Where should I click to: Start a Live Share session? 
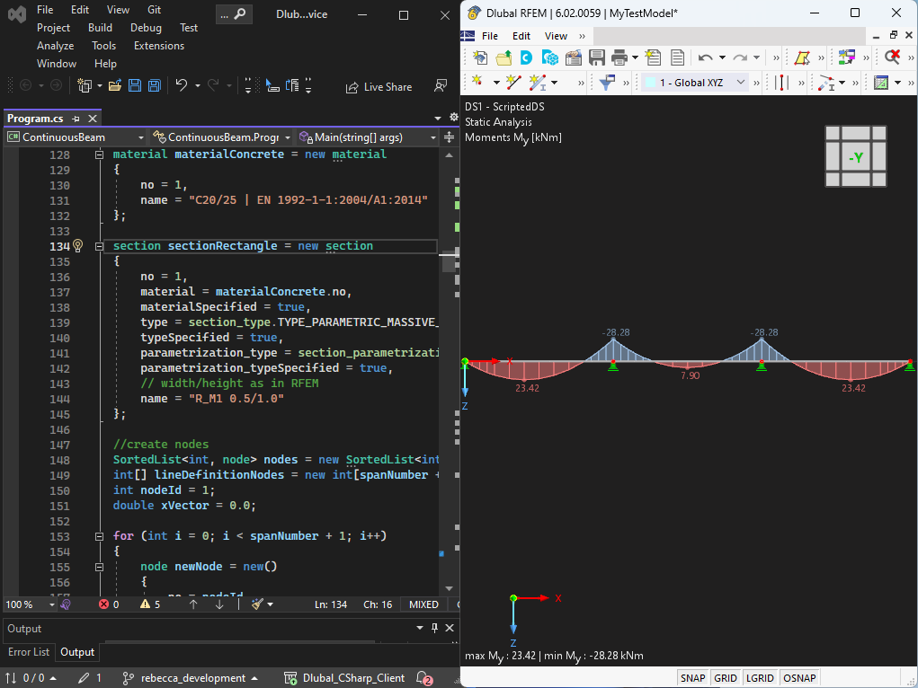379,86
